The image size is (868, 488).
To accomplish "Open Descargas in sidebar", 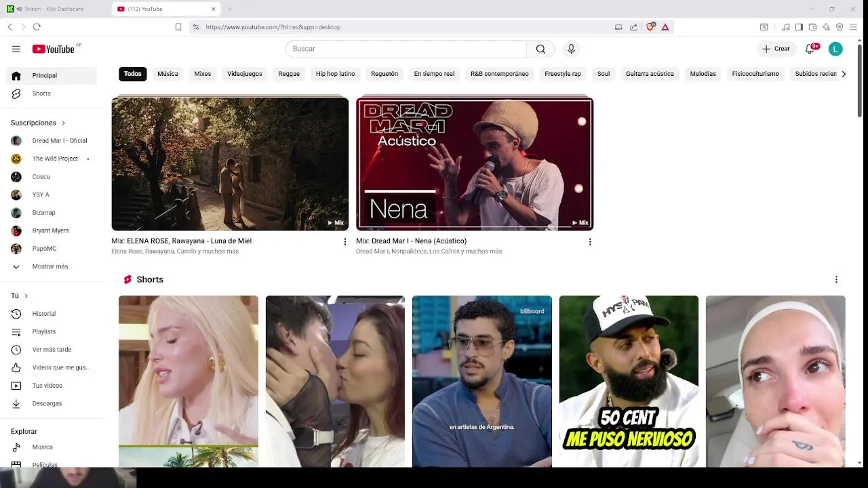I will point(51,403).
